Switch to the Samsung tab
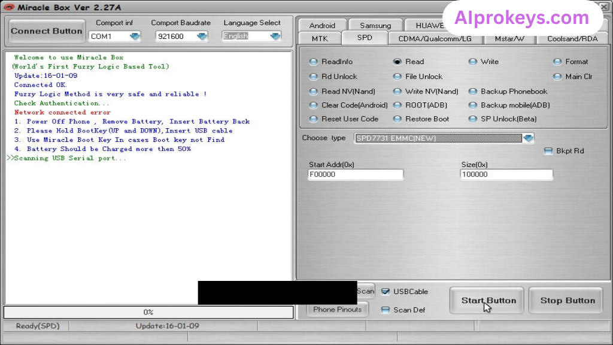Image resolution: width=613 pixels, height=345 pixels. point(375,25)
